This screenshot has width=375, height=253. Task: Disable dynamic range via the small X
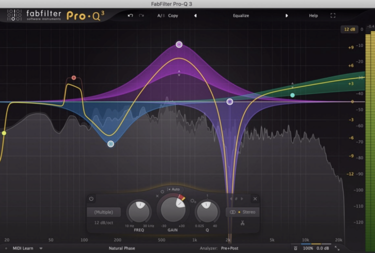coord(157,196)
